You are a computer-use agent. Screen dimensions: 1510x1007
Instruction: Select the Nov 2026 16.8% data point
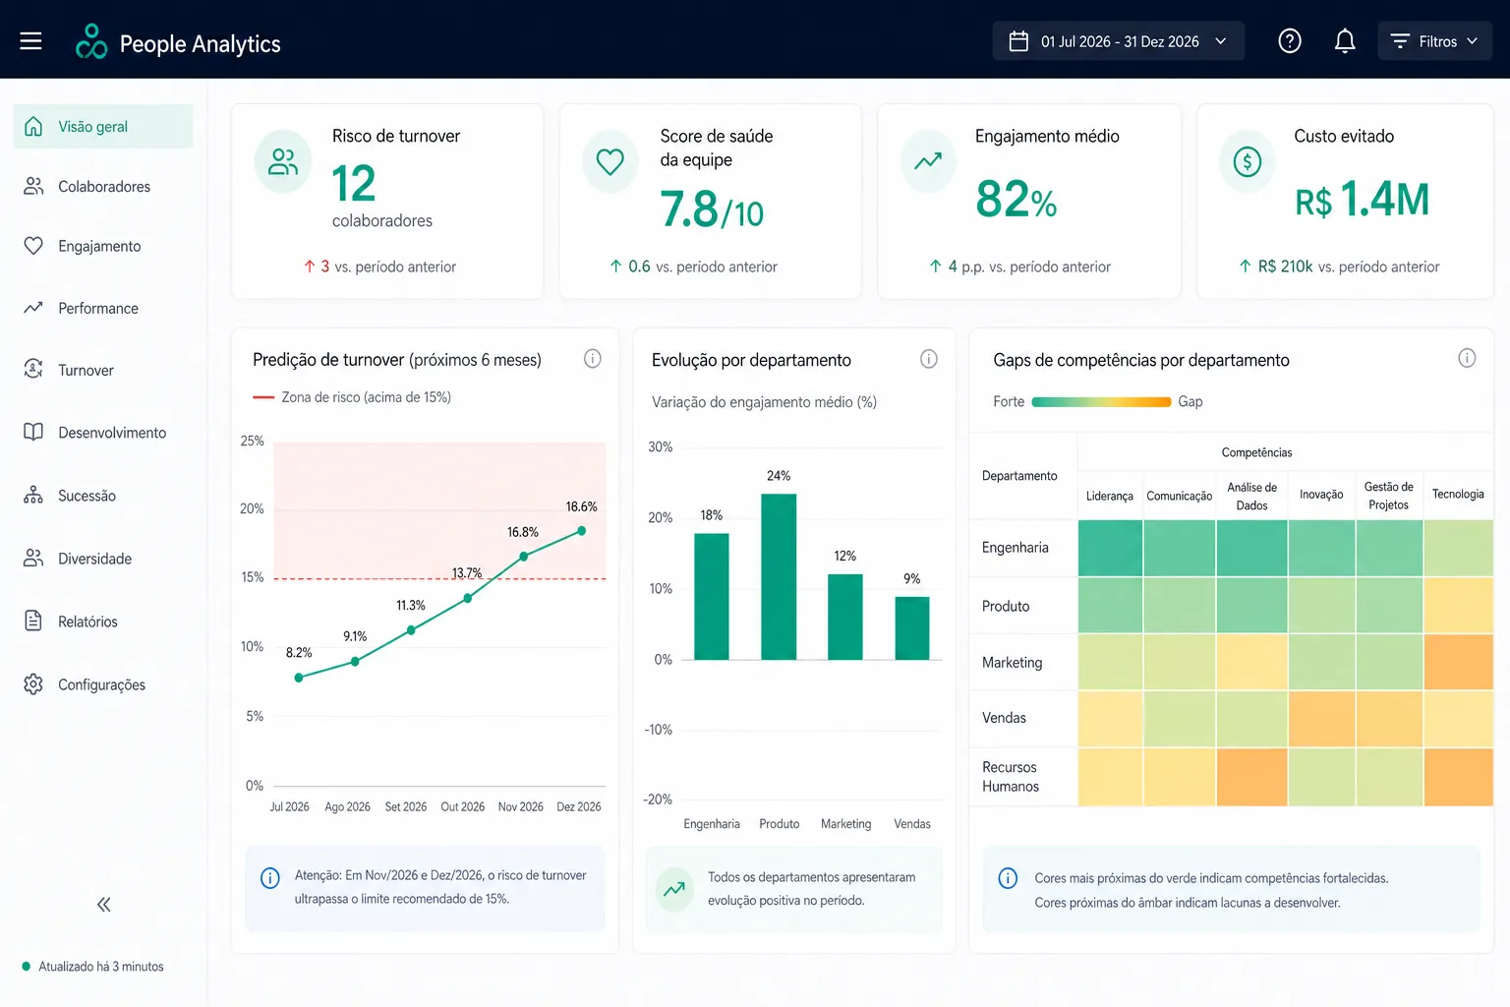point(524,557)
